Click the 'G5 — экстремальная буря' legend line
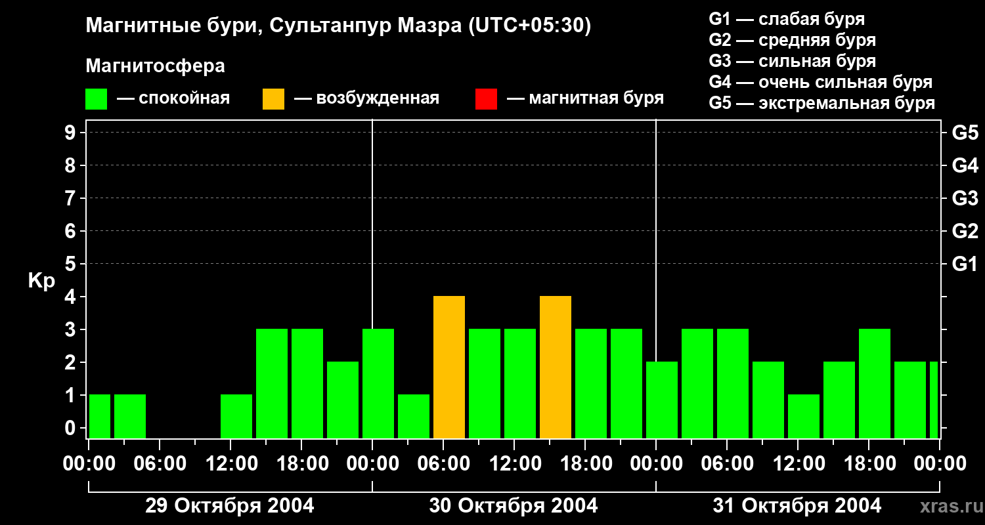This screenshot has width=985, height=525. point(822,103)
